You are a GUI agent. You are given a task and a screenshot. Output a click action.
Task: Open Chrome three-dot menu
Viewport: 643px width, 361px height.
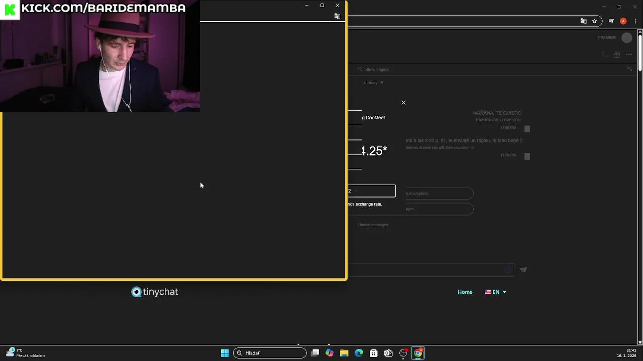pos(635,21)
